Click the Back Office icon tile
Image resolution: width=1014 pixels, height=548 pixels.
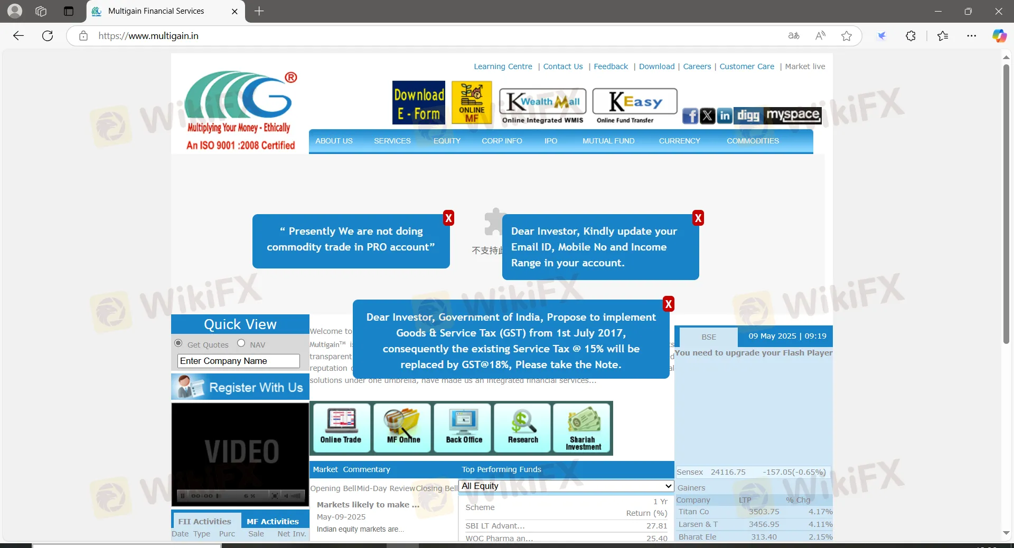point(463,428)
